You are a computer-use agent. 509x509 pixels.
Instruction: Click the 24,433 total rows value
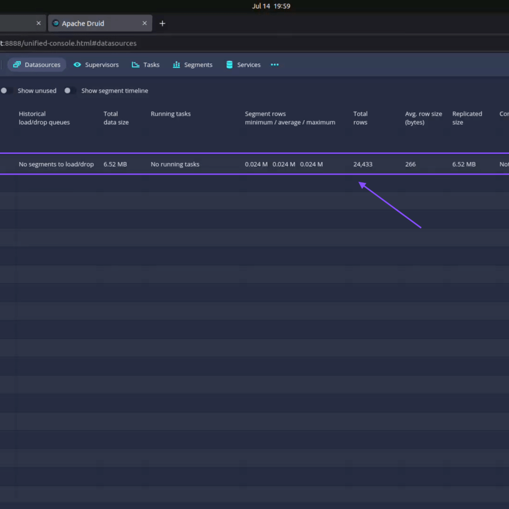(363, 164)
